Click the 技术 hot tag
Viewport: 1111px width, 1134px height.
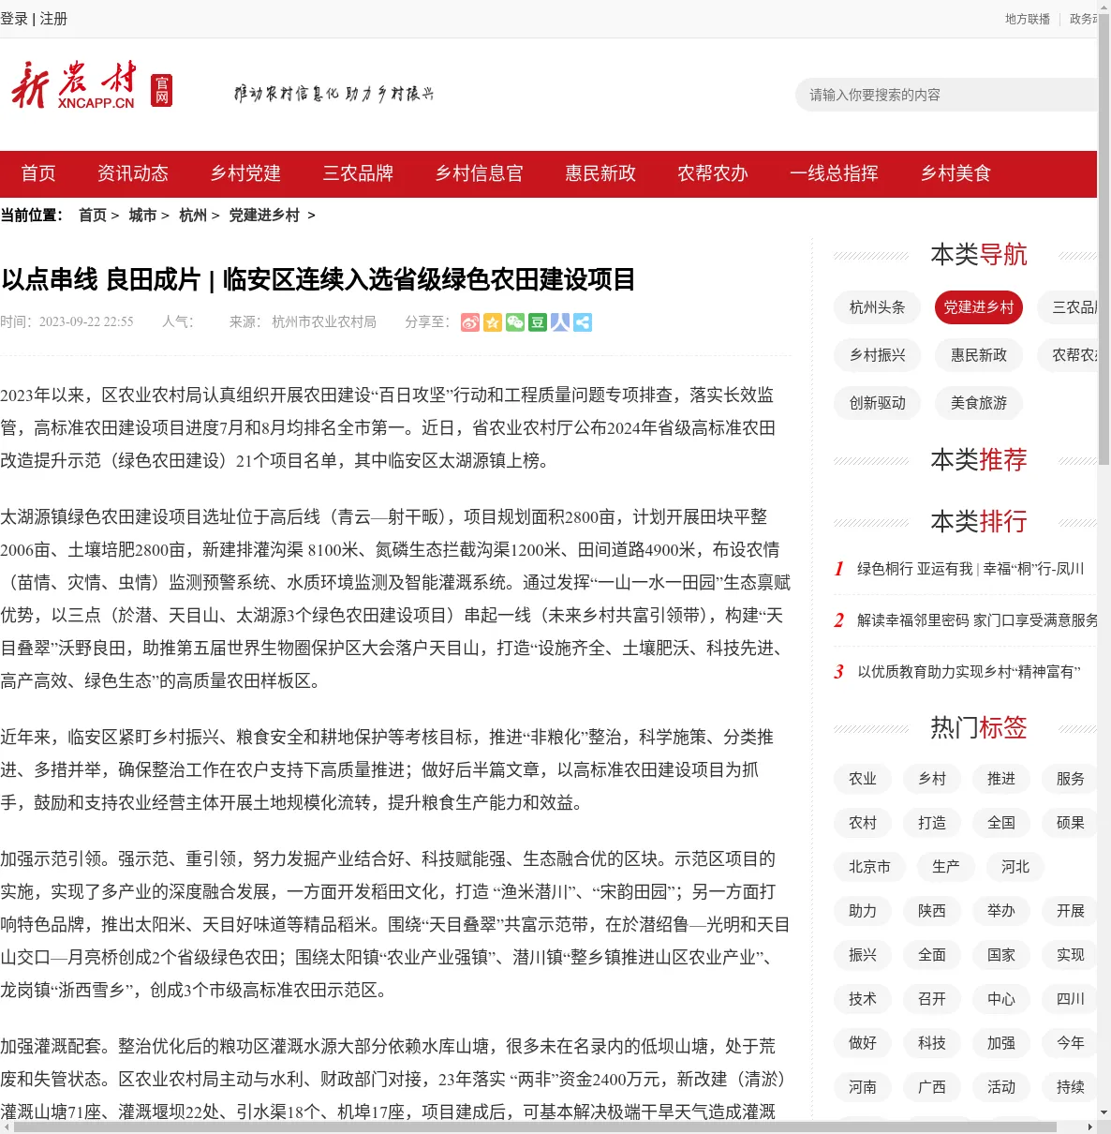[863, 999]
